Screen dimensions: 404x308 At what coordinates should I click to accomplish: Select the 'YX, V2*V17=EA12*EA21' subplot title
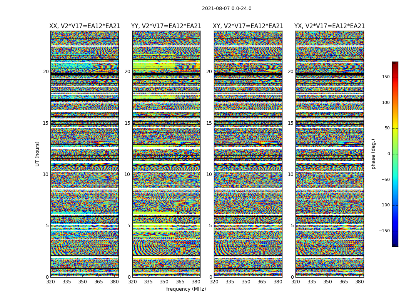(x=329, y=26)
